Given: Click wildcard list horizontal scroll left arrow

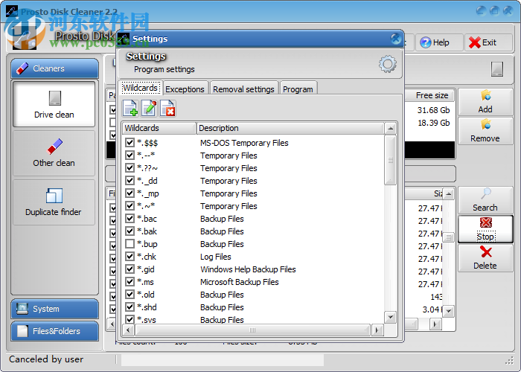Looking at the screenshot, I should click(x=128, y=330).
